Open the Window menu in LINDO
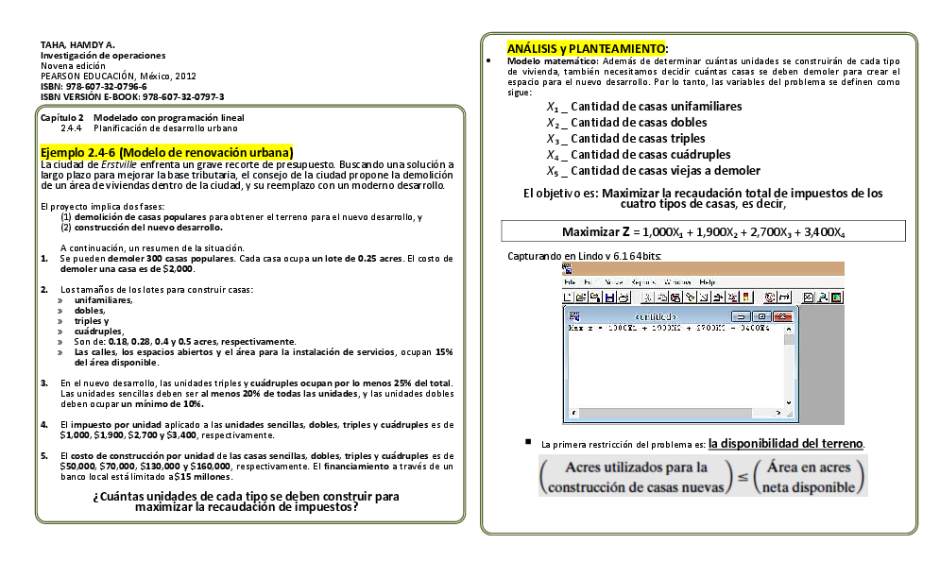 pos(677,282)
